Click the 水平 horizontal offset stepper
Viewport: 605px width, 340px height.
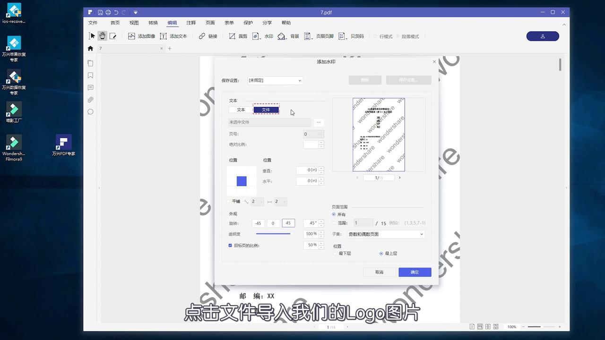(321, 181)
